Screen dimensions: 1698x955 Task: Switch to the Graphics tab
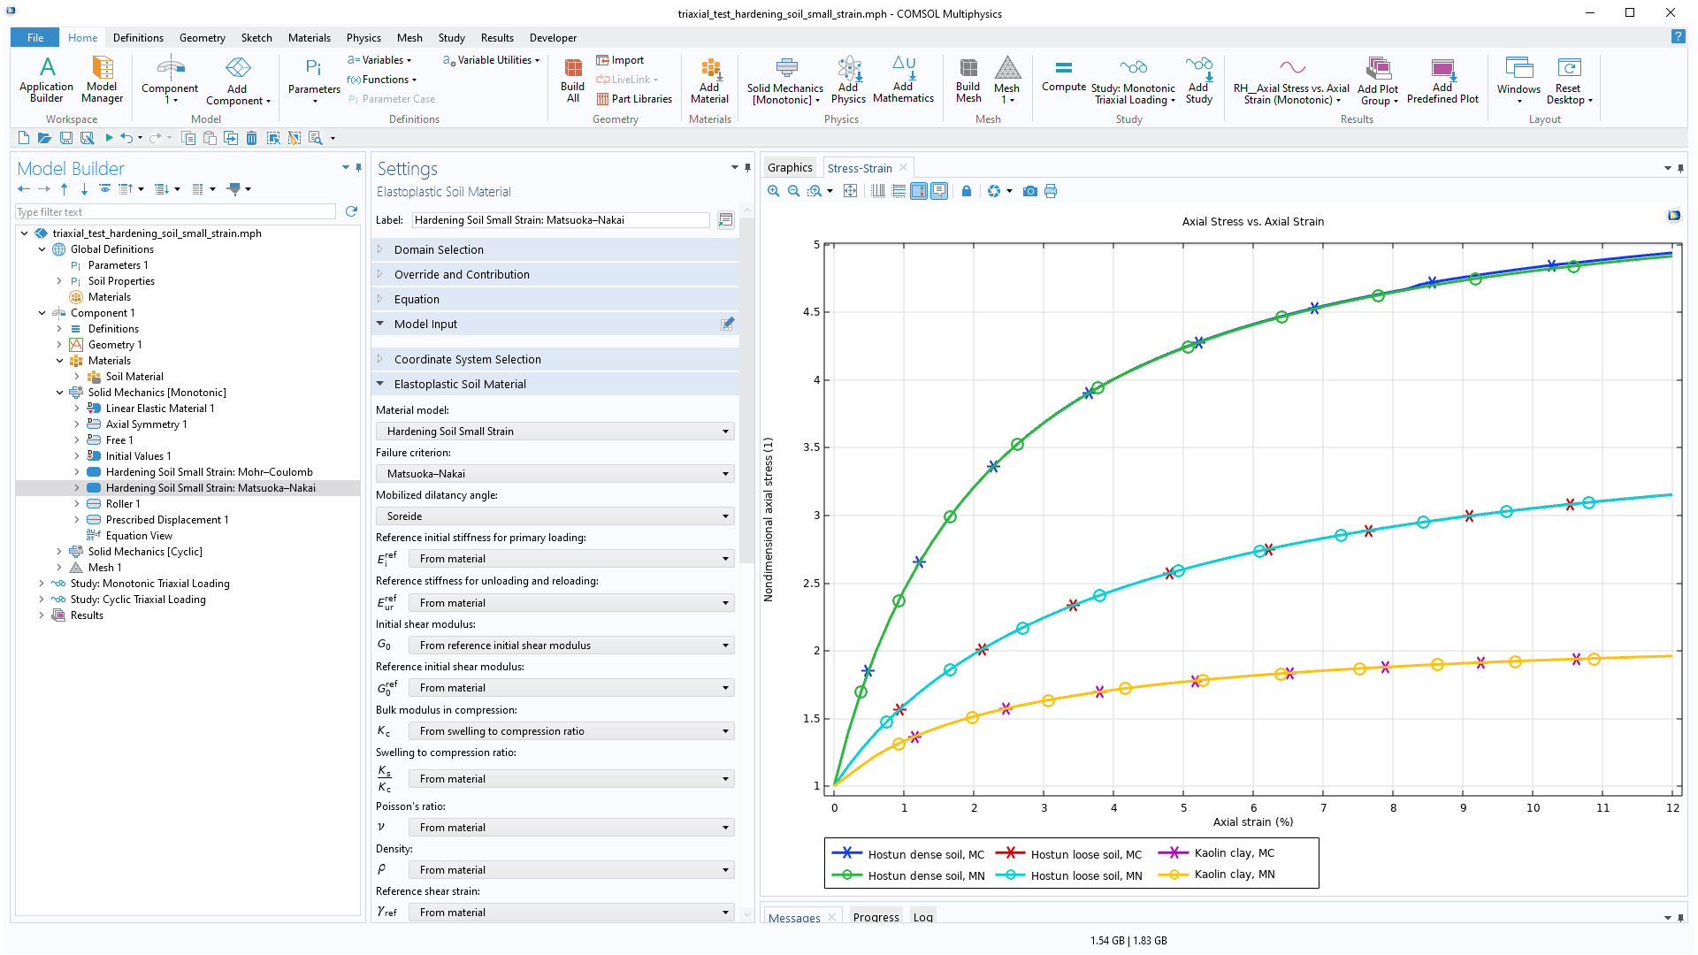click(x=790, y=168)
